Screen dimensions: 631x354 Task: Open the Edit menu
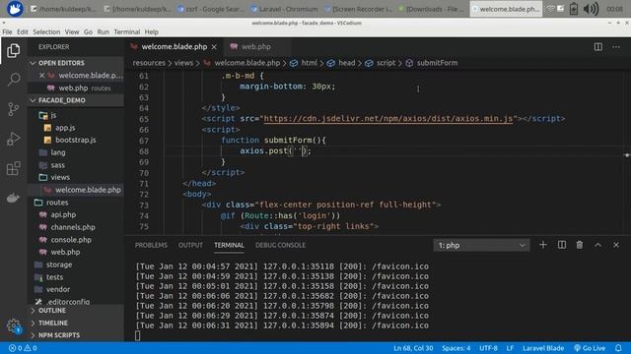point(23,31)
